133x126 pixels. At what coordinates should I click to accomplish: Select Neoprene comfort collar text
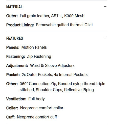42,108
